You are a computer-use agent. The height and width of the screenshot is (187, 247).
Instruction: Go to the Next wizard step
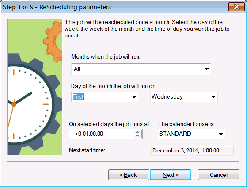171,175
